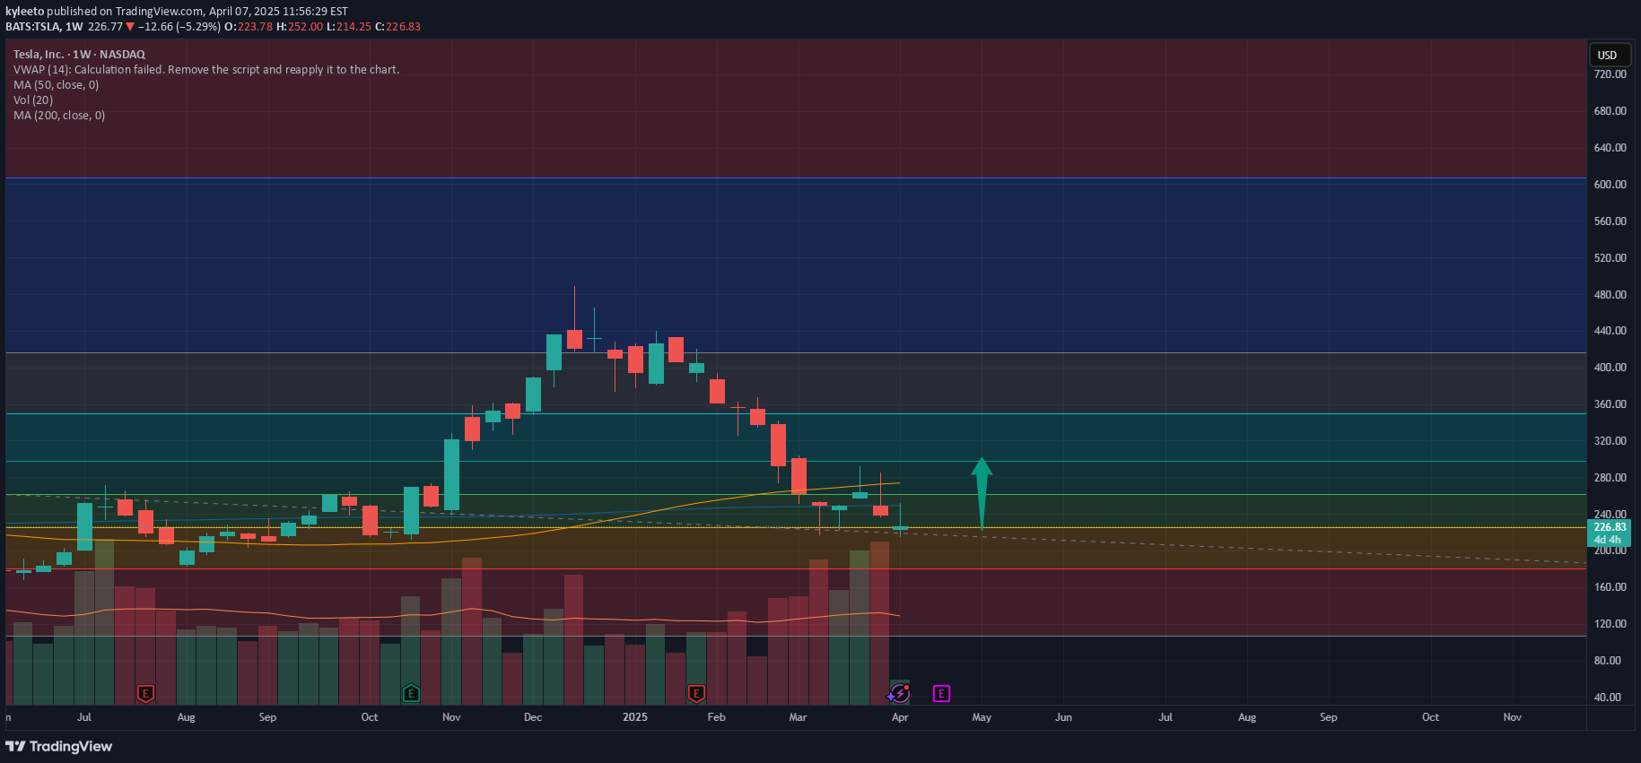
Task: Click the L:214.25 low value in header
Action: pos(348,27)
